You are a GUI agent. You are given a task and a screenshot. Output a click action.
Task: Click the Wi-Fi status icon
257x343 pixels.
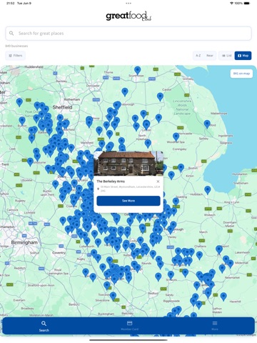[231, 4]
